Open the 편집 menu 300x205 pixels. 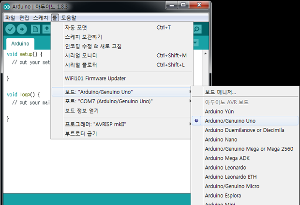tap(24, 18)
